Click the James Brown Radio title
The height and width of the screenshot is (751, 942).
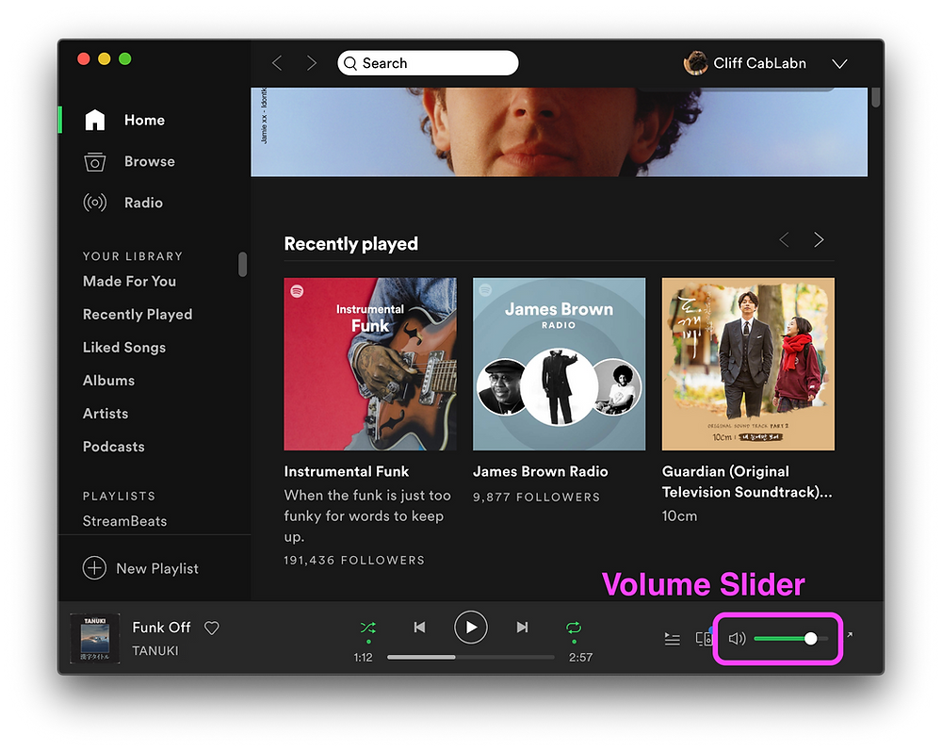point(540,472)
